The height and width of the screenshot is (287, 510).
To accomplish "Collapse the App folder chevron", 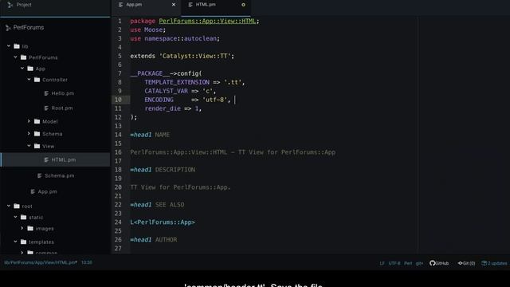I will point(22,69).
